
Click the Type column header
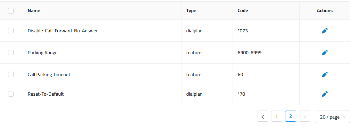(x=191, y=10)
